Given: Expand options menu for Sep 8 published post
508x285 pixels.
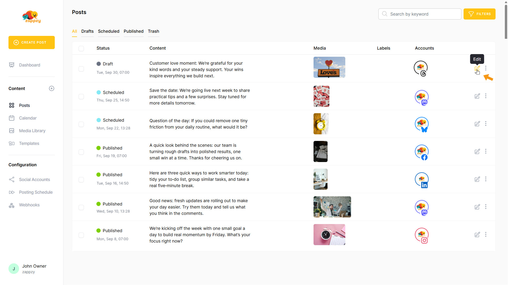Looking at the screenshot, I should tap(486, 234).
